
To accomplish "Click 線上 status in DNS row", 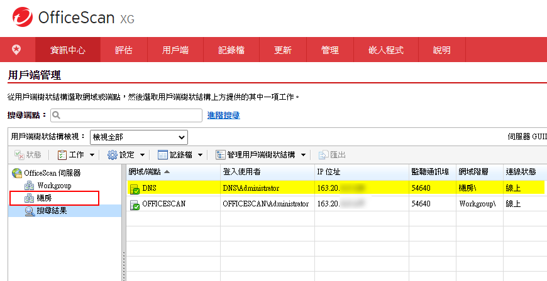I will coord(513,188).
